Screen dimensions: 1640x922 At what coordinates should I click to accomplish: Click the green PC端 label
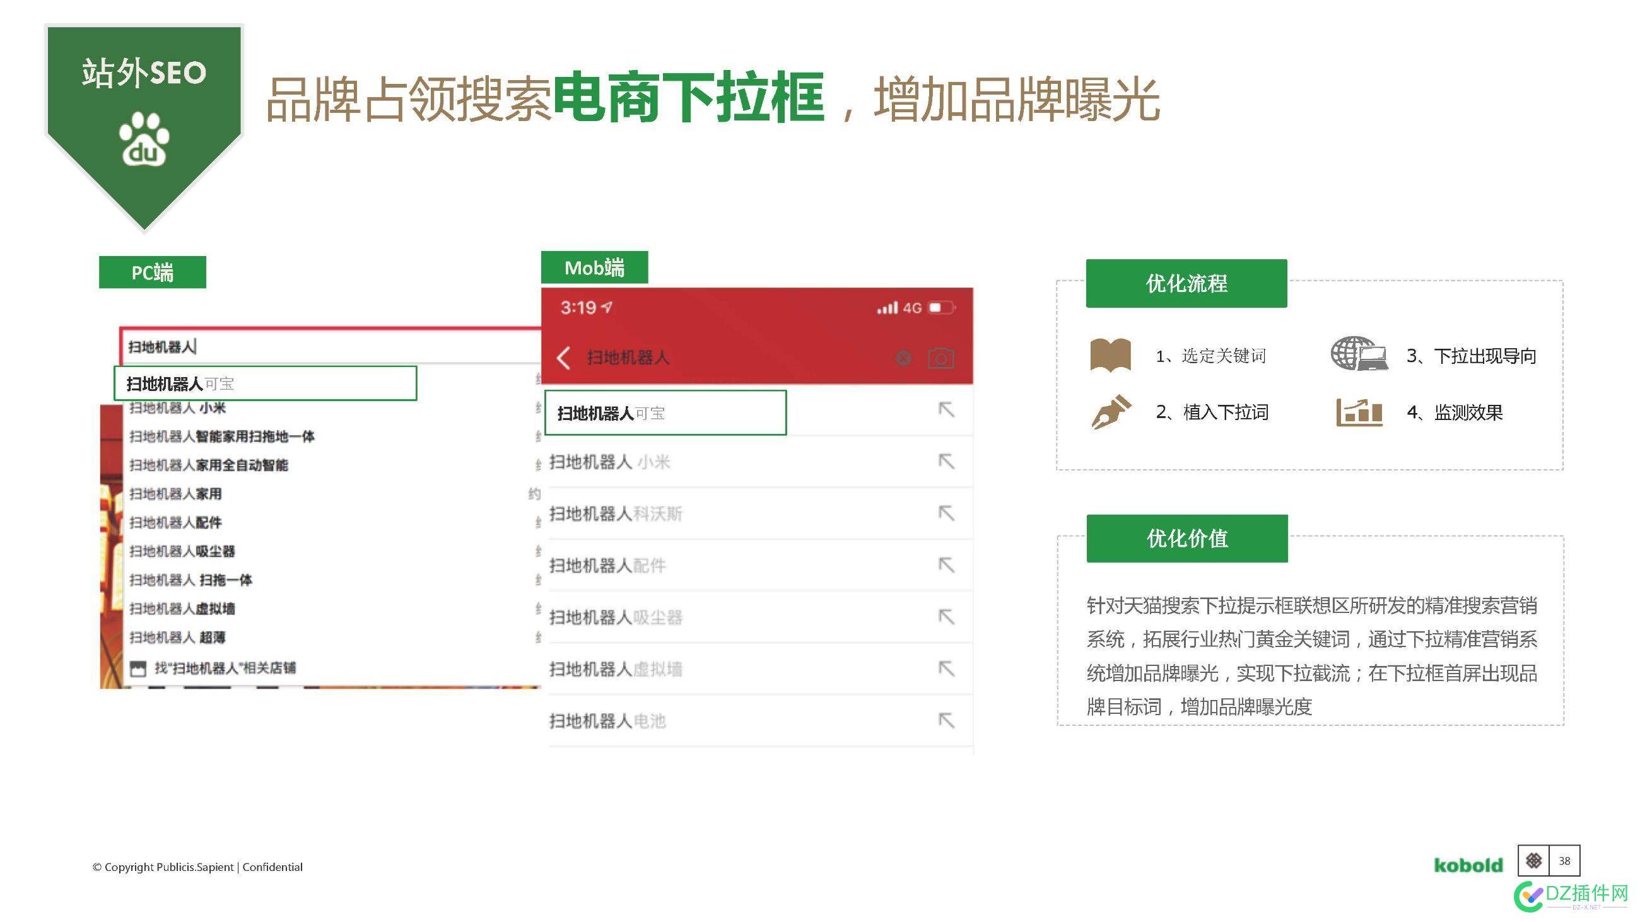pyautogui.click(x=152, y=272)
